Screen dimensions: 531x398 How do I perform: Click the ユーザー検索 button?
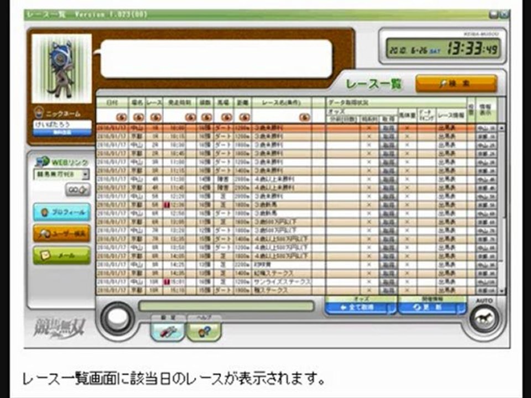pos(62,233)
